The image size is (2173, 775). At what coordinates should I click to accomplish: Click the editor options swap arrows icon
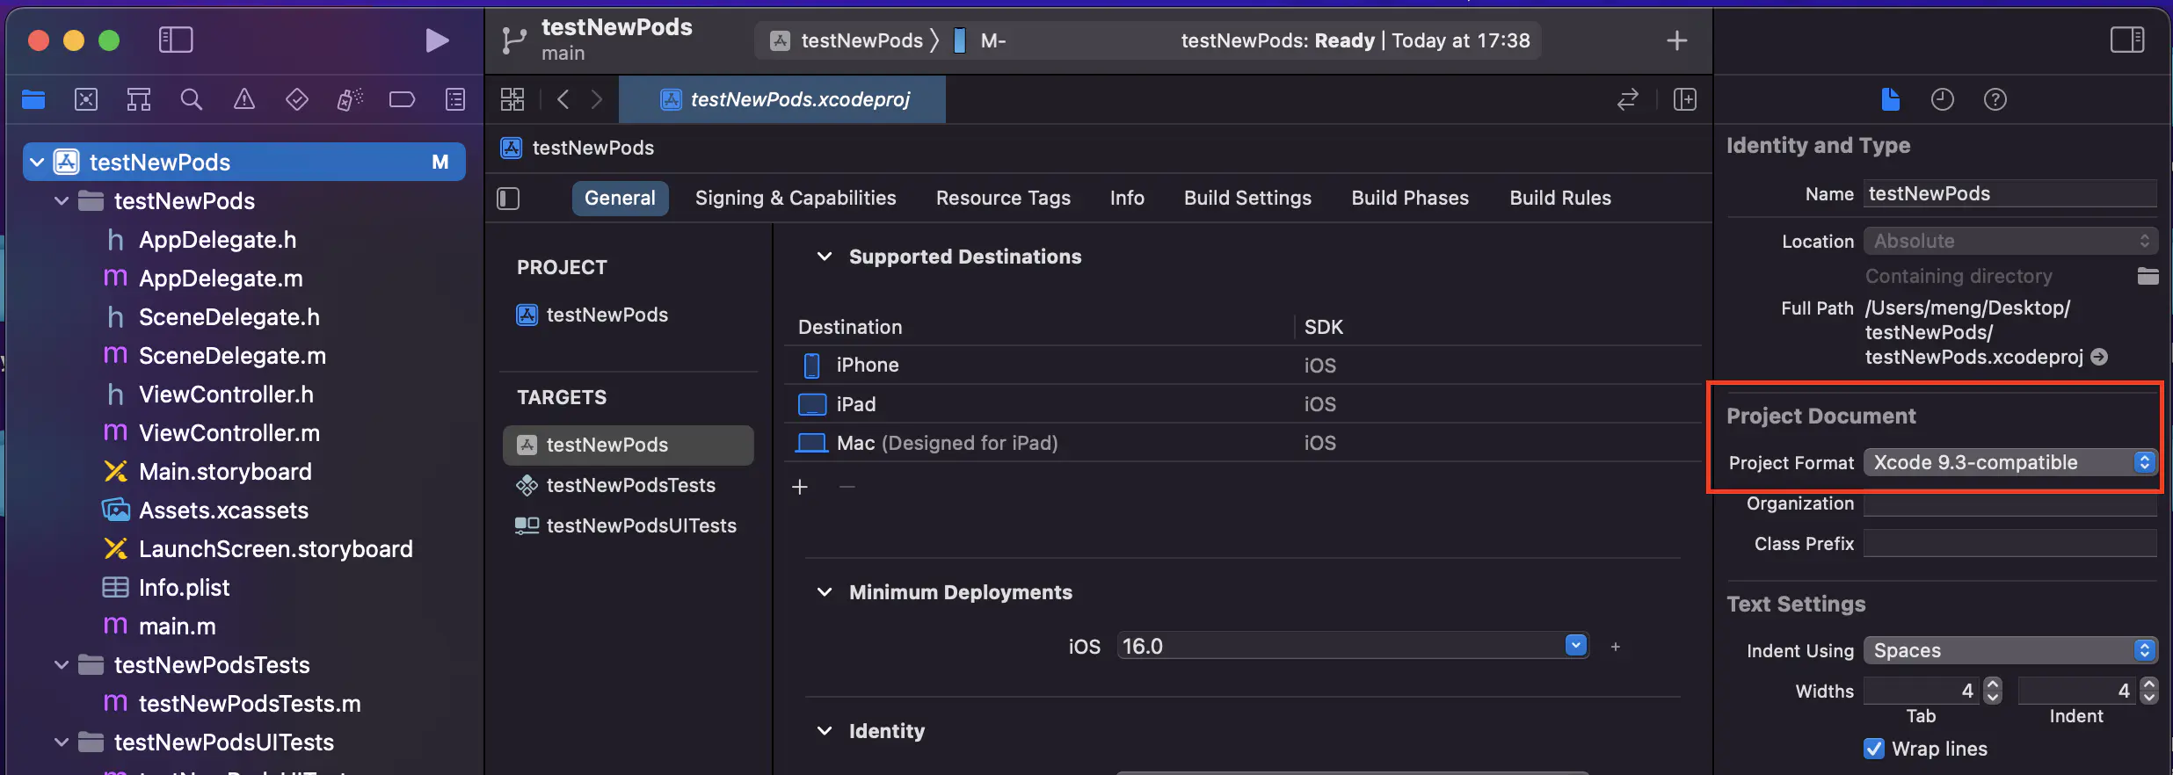pyautogui.click(x=1628, y=99)
